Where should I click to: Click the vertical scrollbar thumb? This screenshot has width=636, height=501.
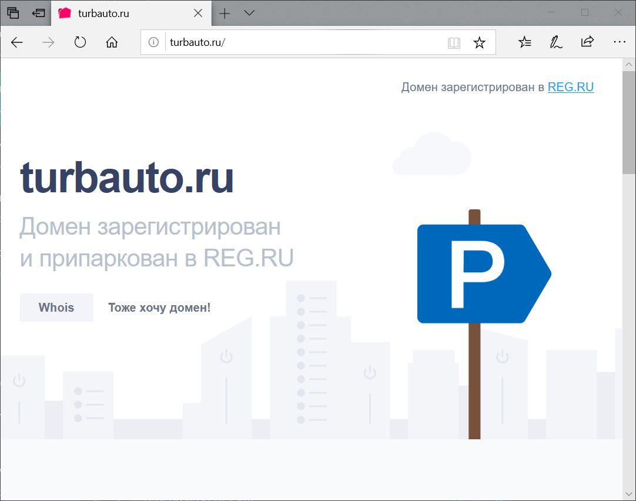[x=629, y=122]
